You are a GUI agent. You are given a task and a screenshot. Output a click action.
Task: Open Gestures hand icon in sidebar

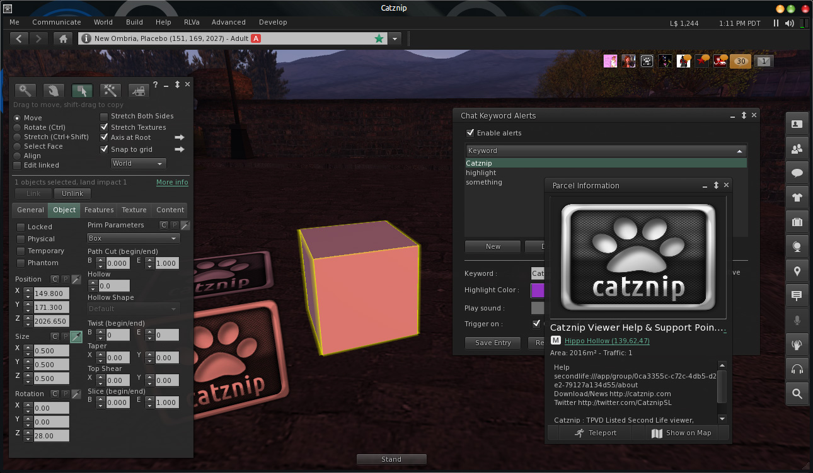point(797,345)
